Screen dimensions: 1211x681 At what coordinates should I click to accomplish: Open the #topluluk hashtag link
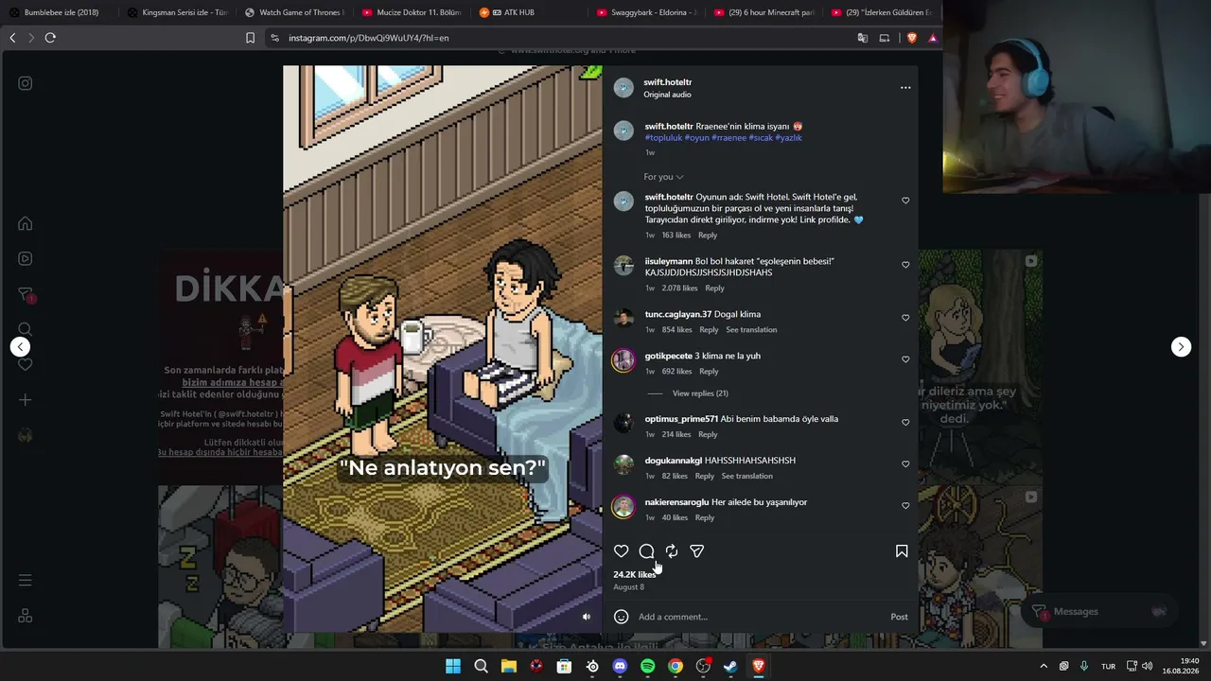(663, 138)
